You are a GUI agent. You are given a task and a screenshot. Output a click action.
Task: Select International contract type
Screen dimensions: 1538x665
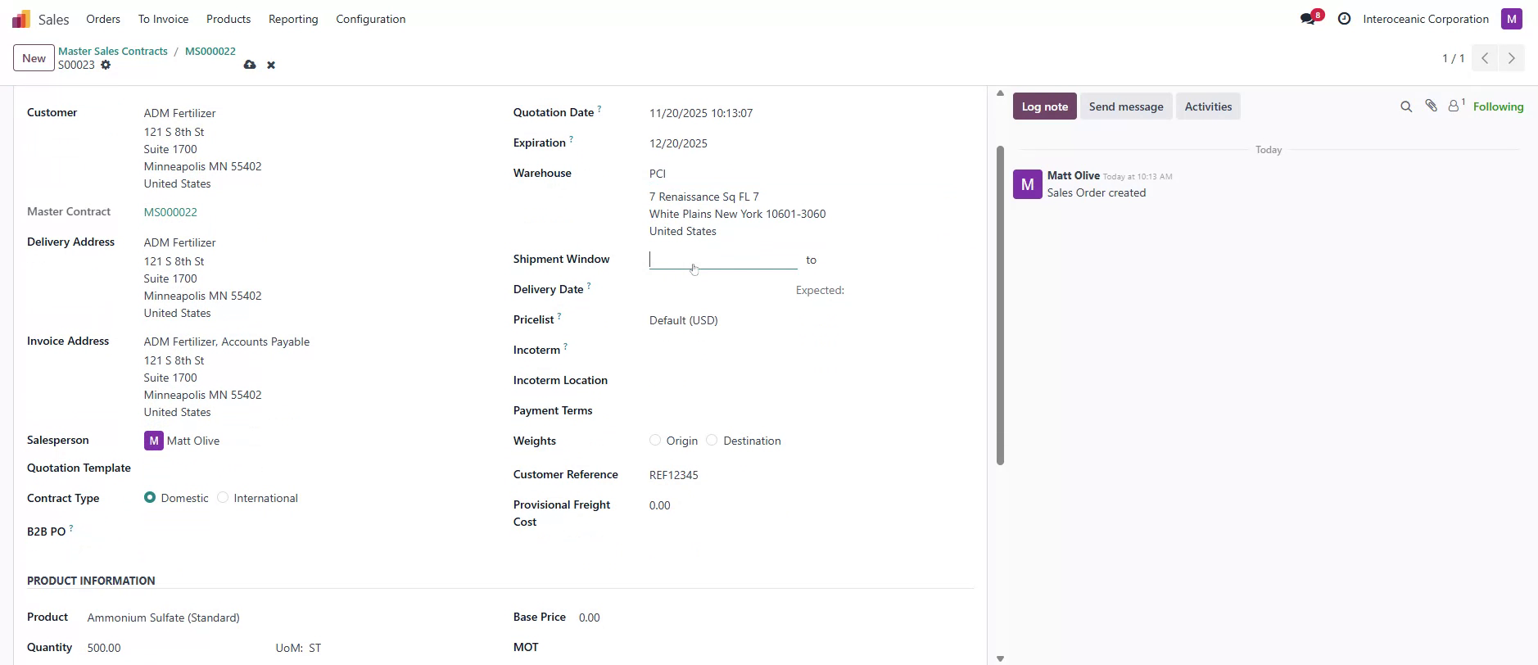(x=223, y=497)
